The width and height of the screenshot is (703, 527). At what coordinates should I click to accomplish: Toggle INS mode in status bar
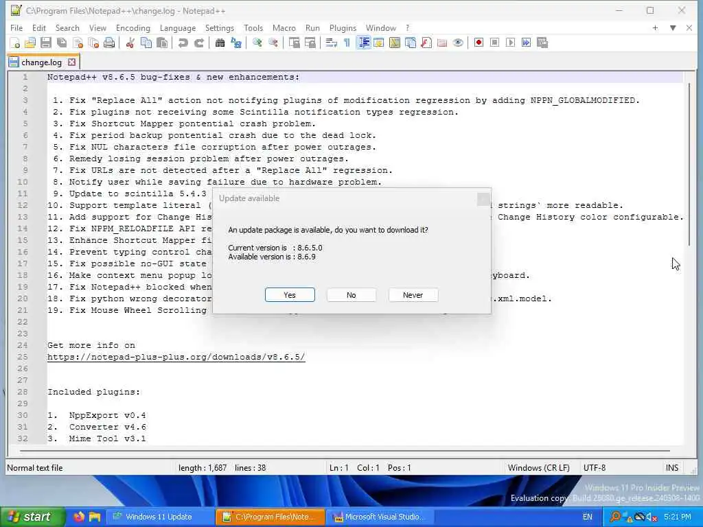(x=671, y=468)
